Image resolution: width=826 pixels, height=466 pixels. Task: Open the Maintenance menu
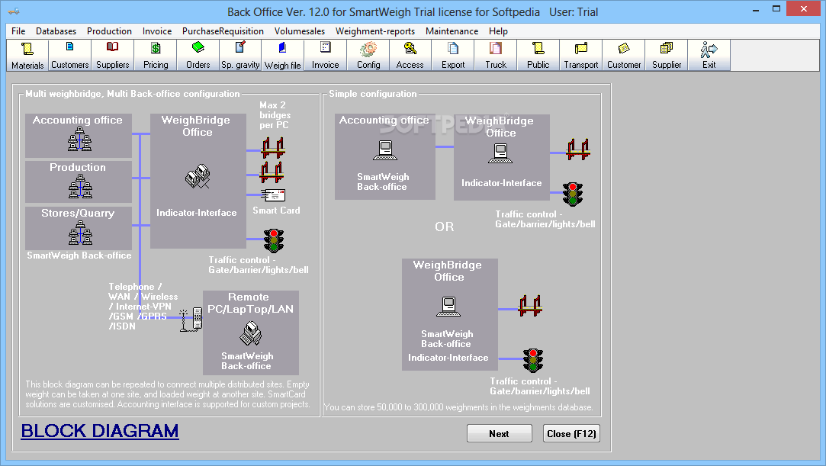tap(452, 31)
